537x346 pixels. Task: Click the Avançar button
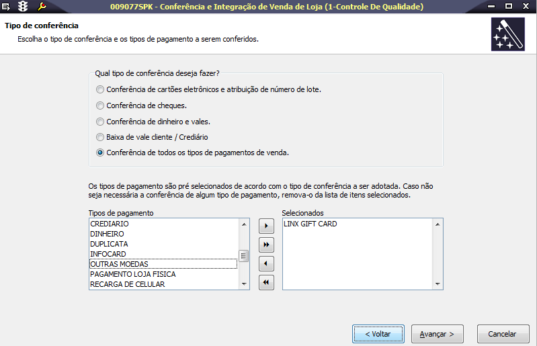tap(437, 334)
